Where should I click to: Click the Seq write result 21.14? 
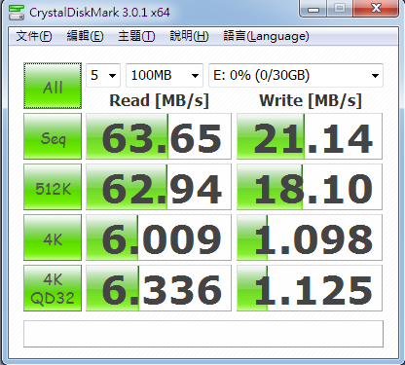point(310,136)
